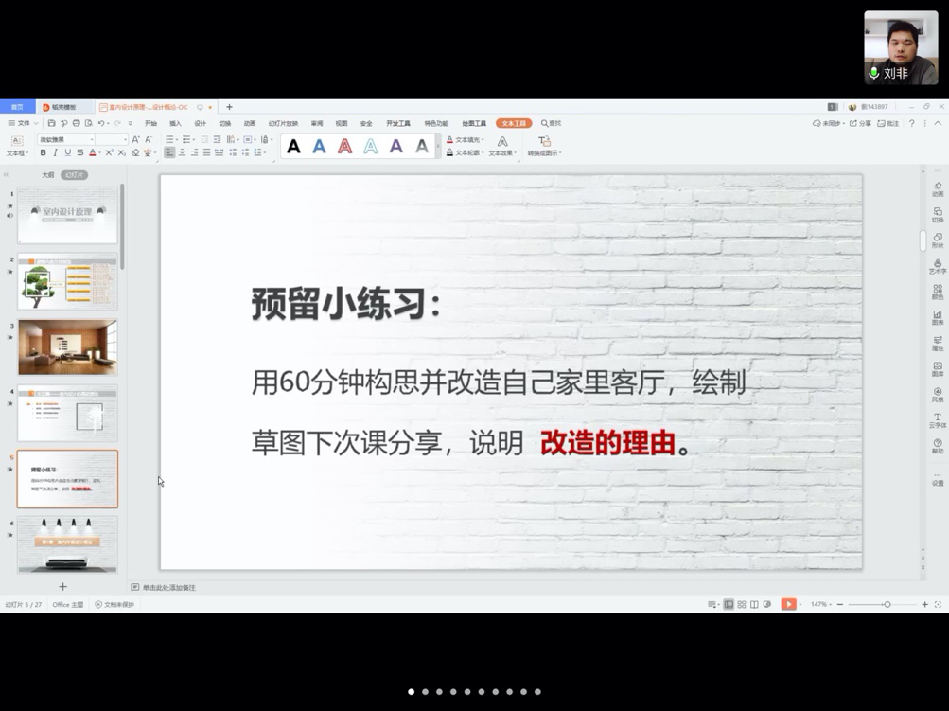This screenshot has height=711, width=949.
Task: Open the 艺术字 icon in right sidebar
Action: (937, 266)
